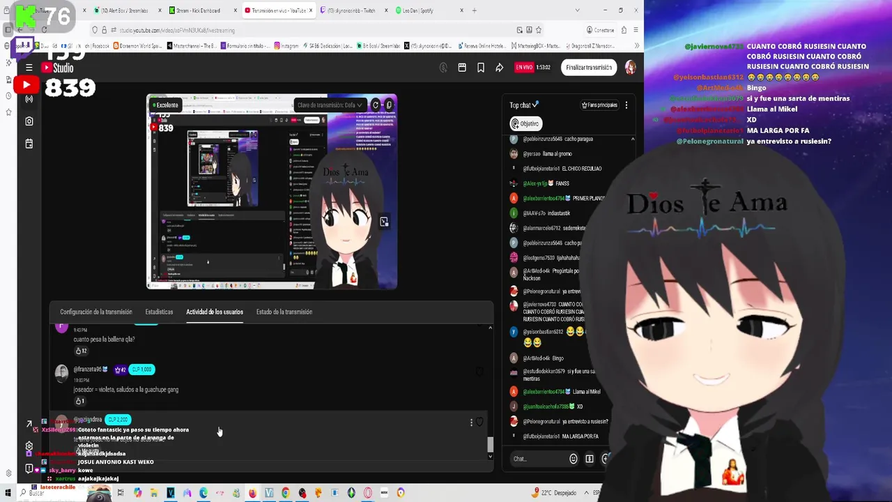Click the Conectarse sign-in button in browser

tap(601, 30)
